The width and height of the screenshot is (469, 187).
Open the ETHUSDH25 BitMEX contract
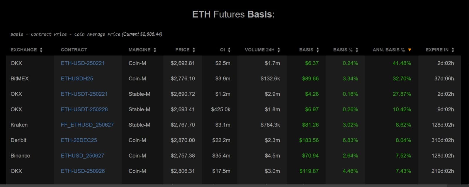click(x=77, y=79)
